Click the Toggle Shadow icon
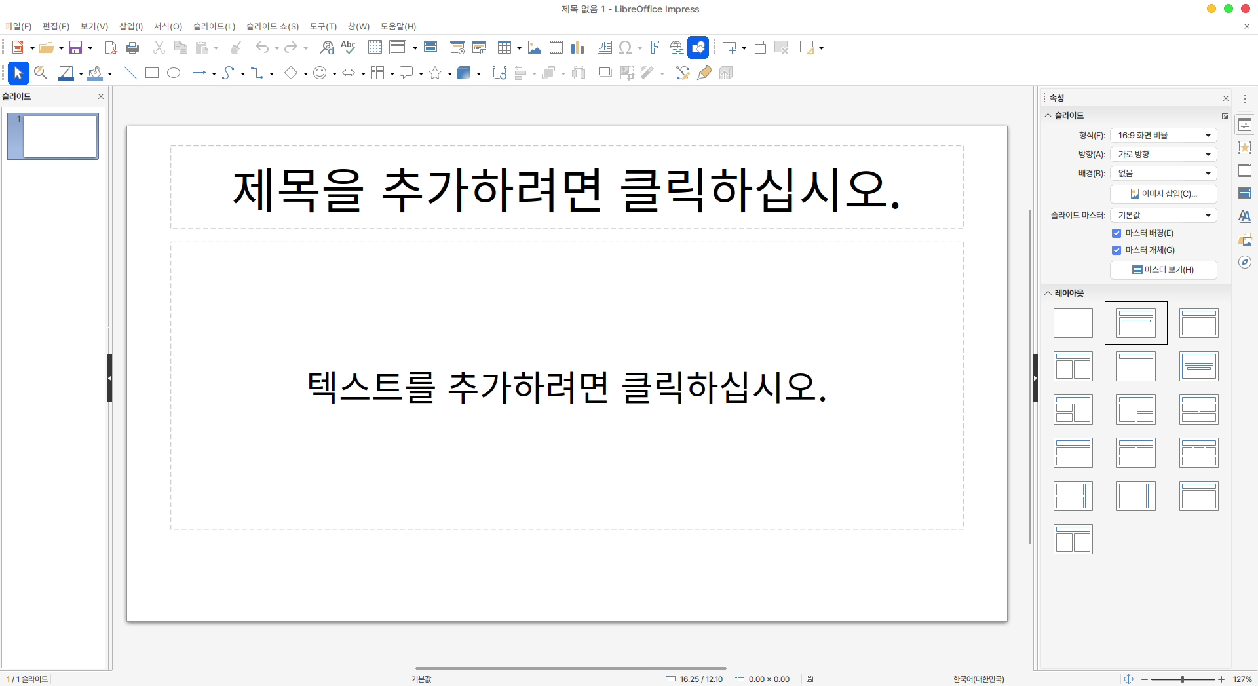Screen dimensions: 1258x686 [x=605, y=73]
